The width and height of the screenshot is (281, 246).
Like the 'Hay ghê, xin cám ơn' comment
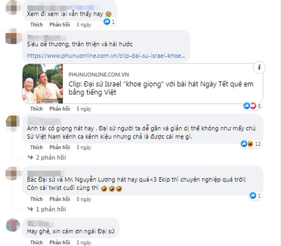[x=36, y=242]
